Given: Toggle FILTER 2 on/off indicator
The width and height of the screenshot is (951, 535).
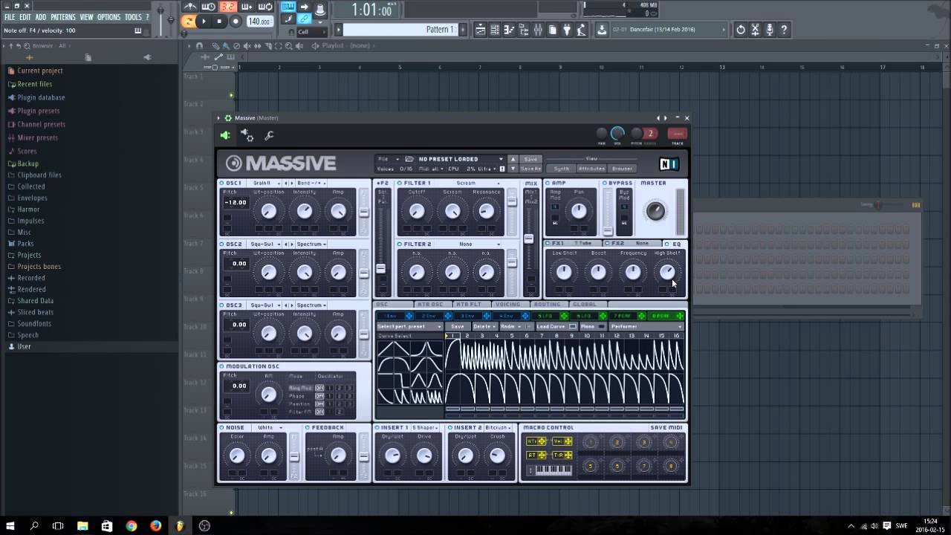Looking at the screenshot, I should click(x=400, y=244).
